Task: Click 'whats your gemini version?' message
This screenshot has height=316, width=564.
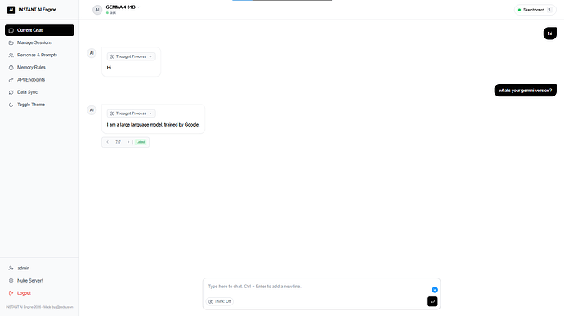Action: click(525, 91)
